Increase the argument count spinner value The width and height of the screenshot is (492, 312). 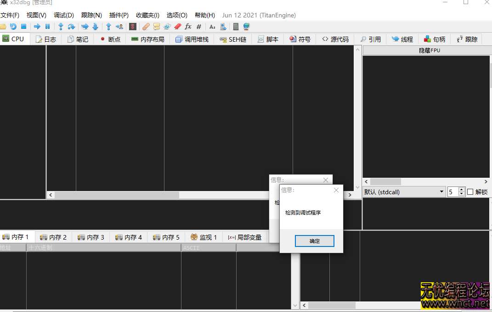(462, 190)
